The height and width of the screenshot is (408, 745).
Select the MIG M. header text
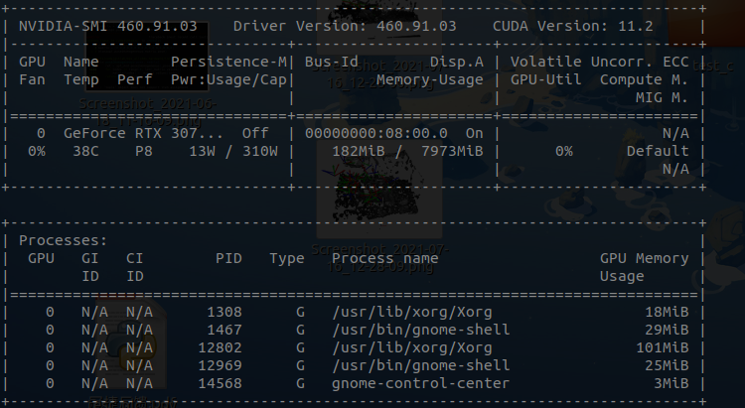coord(662,98)
